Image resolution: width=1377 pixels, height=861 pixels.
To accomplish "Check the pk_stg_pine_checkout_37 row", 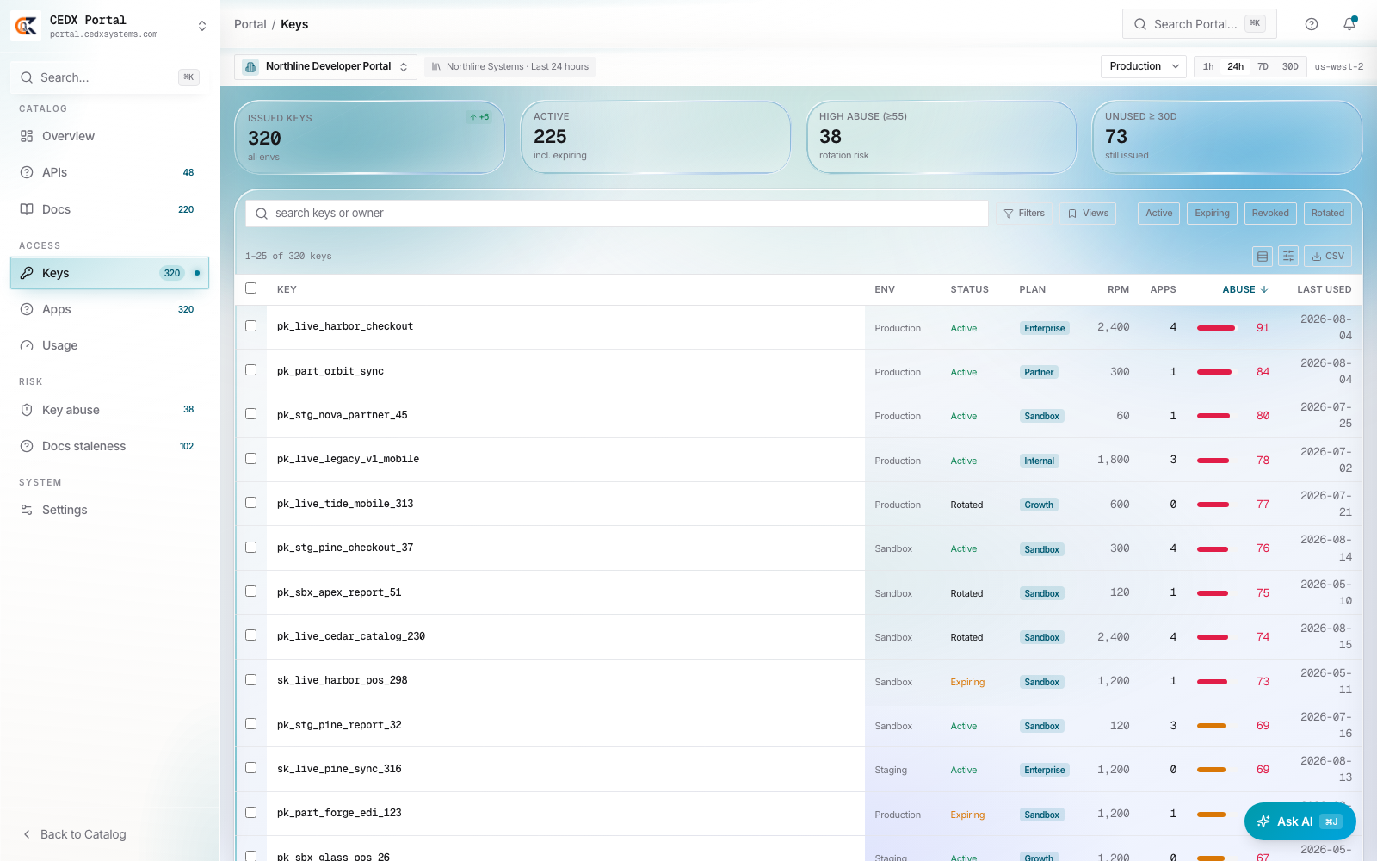I will click(251, 548).
